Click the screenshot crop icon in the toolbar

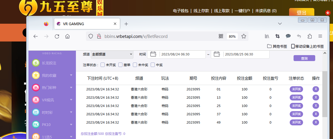click(278, 36)
